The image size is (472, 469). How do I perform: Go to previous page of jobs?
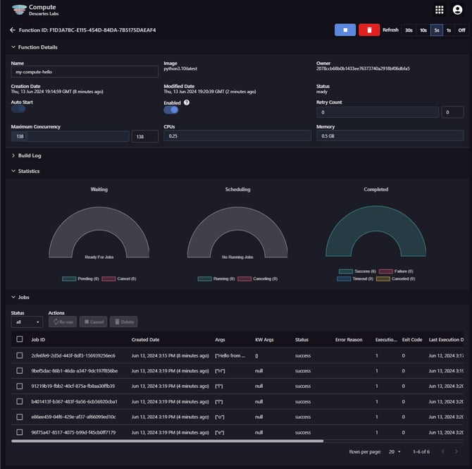[x=443, y=451]
